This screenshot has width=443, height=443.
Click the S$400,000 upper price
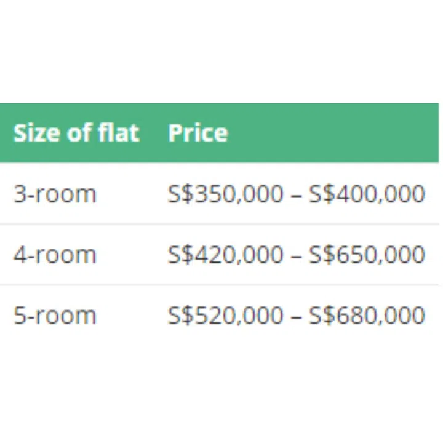point(367,194)
